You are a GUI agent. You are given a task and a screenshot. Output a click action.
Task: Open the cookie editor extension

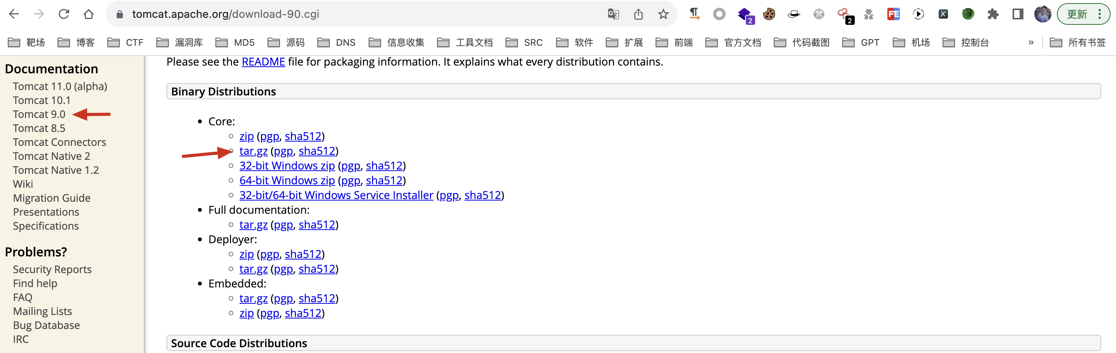pos(769,14)
